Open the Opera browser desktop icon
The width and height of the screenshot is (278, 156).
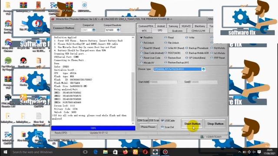click(38, 26)
